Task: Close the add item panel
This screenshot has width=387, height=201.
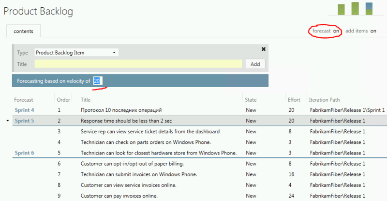Action: 263,49
